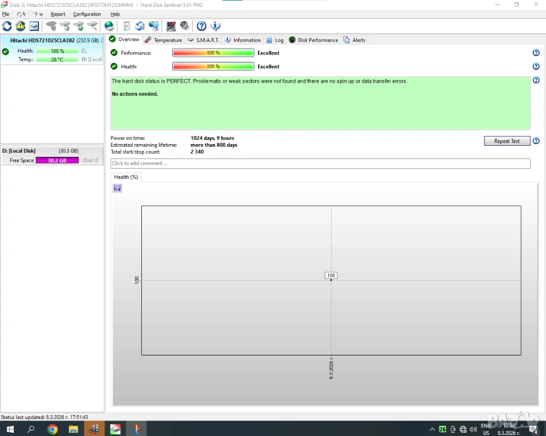This screenshot has height=436, width=546.
Task: Click the refresh disk status toolbar icon
Action: tap(7, 26)
